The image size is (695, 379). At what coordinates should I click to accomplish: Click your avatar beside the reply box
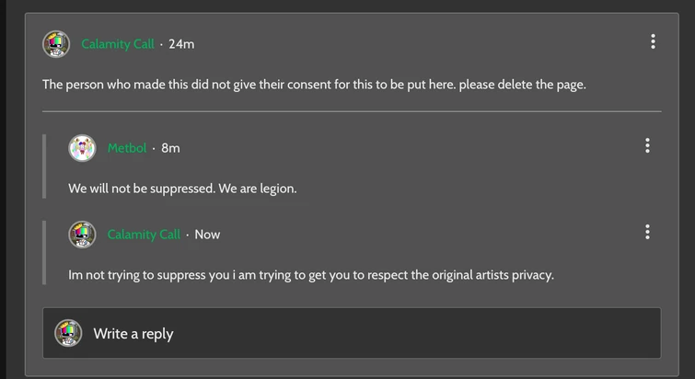click(x=69, y=333)
